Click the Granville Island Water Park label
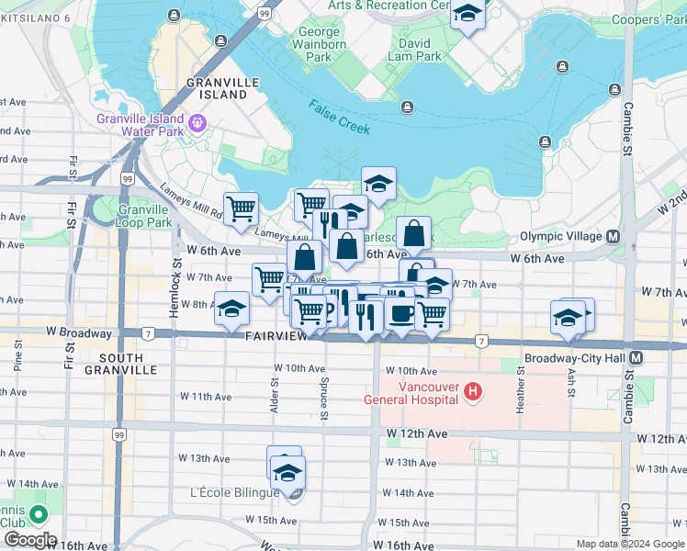This screenshot has width=687, height=551. pos(141,125)
